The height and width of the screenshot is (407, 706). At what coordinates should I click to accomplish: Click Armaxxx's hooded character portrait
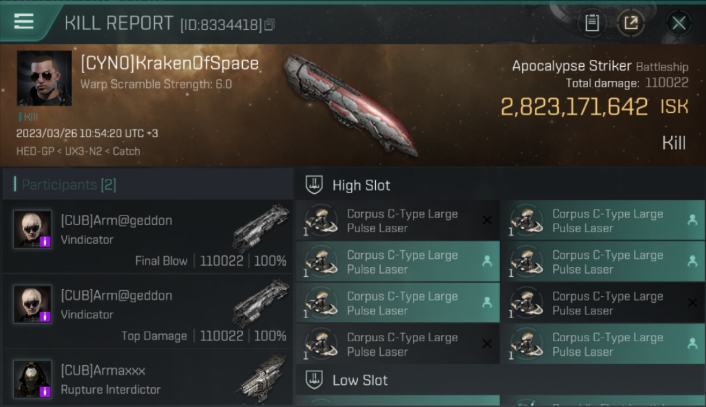click(33, 379)
